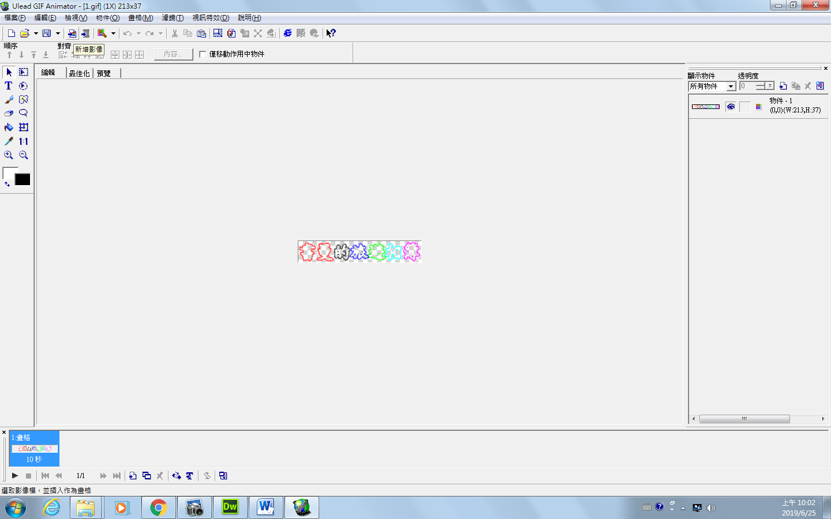
Task: Expand the Open file dropdown arrow
Action: pyautogui.click(x=36, y=33)
